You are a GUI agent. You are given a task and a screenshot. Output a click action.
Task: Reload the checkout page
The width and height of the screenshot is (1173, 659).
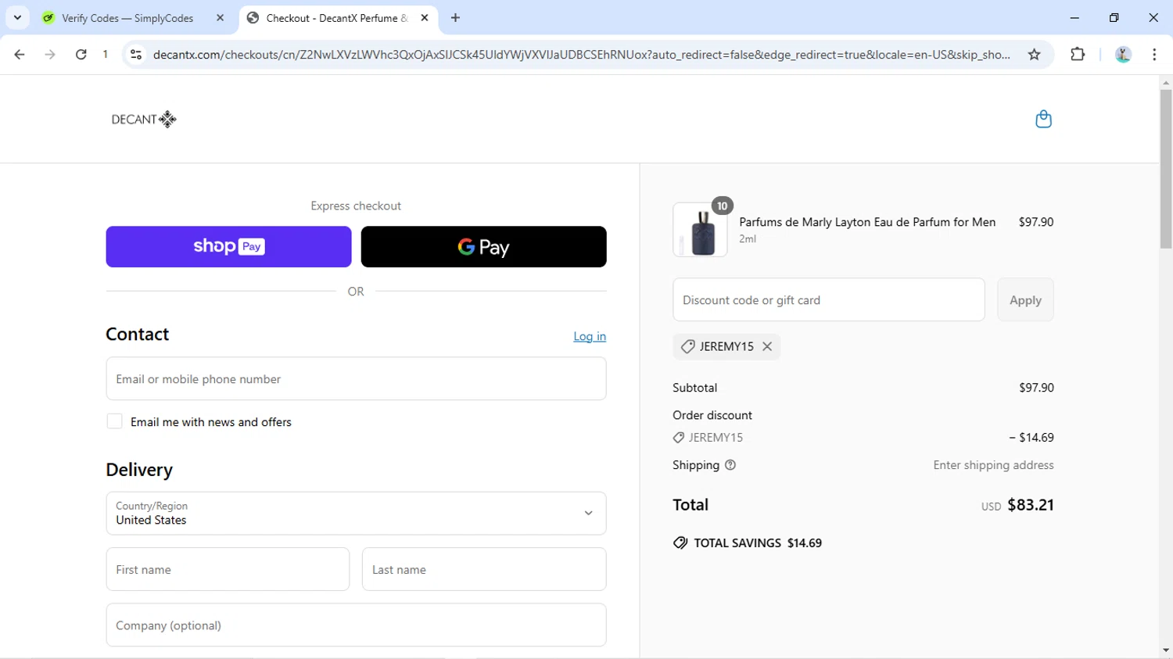[81, 55]
